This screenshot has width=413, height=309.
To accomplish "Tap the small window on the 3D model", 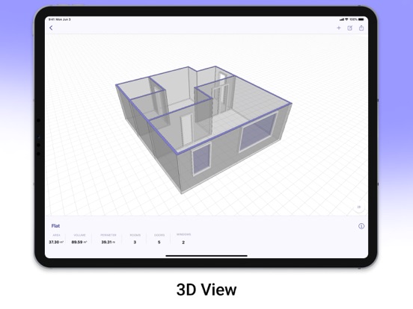I will [201, 159].
